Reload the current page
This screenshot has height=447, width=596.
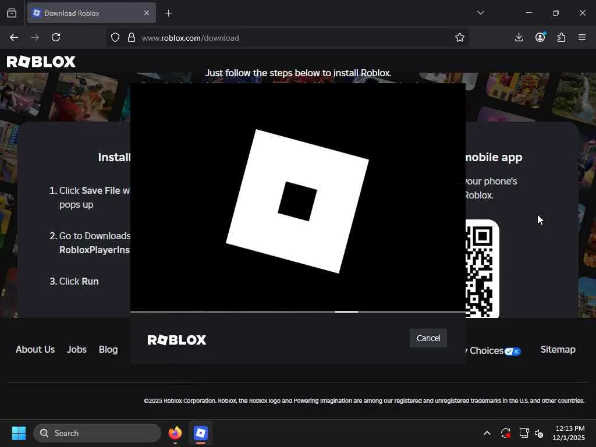pyautogui.click(x=56, y=37)
